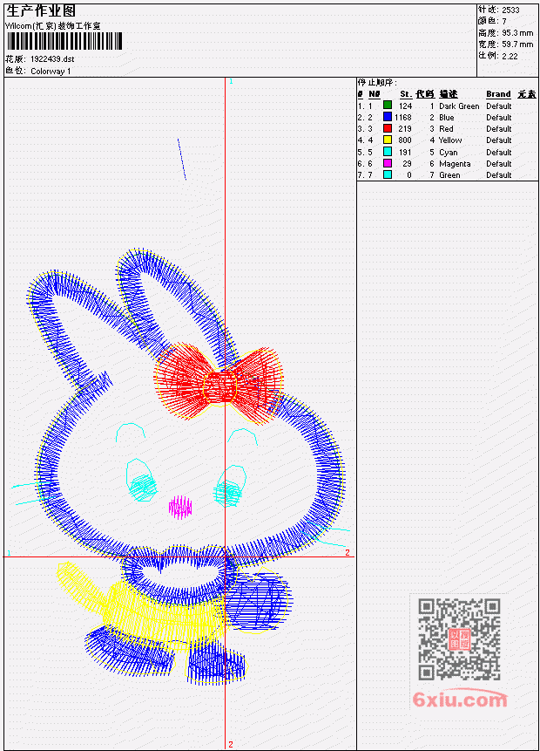
Task: Click the height value '95.3 mm'
Action: pos(517,33)
